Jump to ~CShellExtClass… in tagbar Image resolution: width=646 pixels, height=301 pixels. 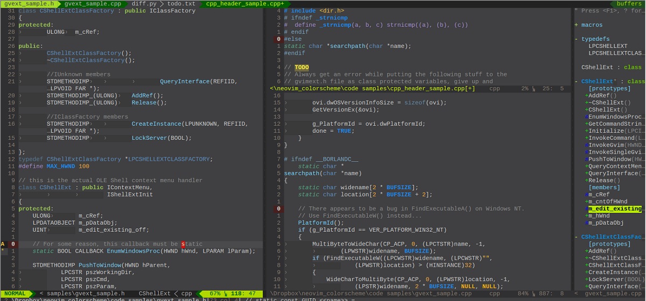(615, 258)
